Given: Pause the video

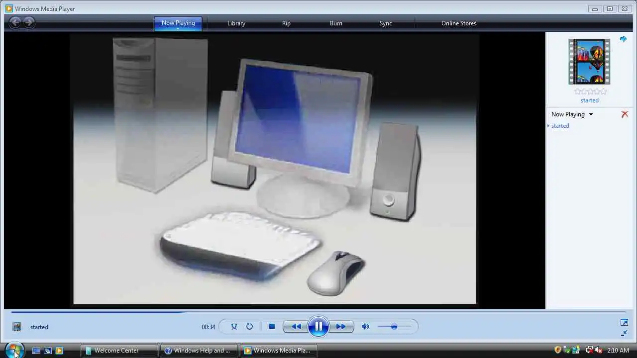Looking at the screenshot, I should pyautogui.click(x=318, y=327).
